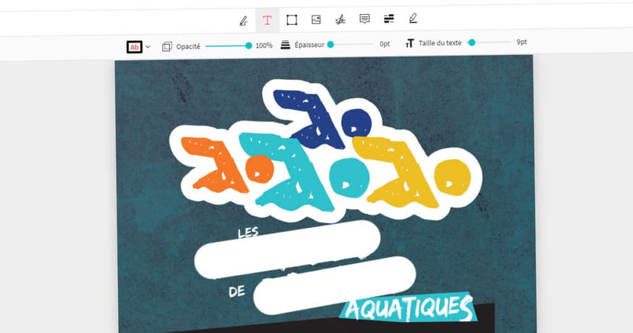The height and width of the screenshot is (333, 633).
Task: Click the AQUATIQUES text on the poster
Action: (408, 308)
